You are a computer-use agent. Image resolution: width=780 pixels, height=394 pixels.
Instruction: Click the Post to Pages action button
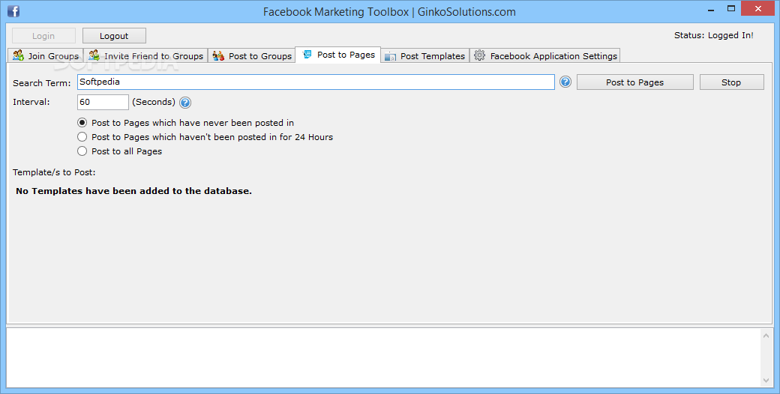634,82
